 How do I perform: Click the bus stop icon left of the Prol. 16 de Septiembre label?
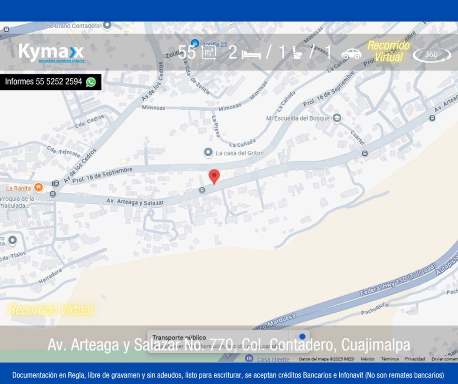click(56, 183)
